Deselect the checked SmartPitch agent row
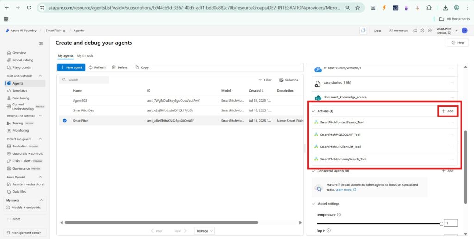The image size is (474, 239). (x=65, y=120)
